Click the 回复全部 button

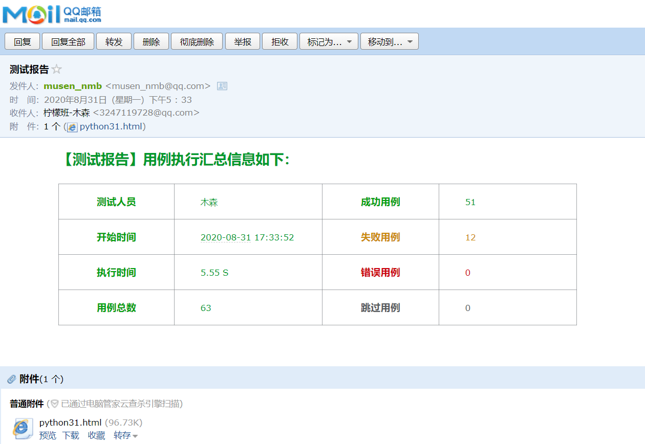(x=68, y=42)
